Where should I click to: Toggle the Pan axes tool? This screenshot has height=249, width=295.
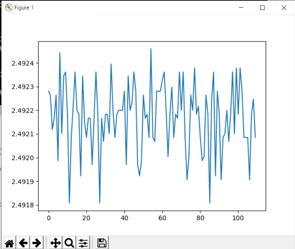[x=55, y=243]
